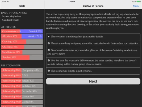This screenshot has height=107, width=142.
Task: Click Relationship With Gertrude bar
Action: click(22, 91)
